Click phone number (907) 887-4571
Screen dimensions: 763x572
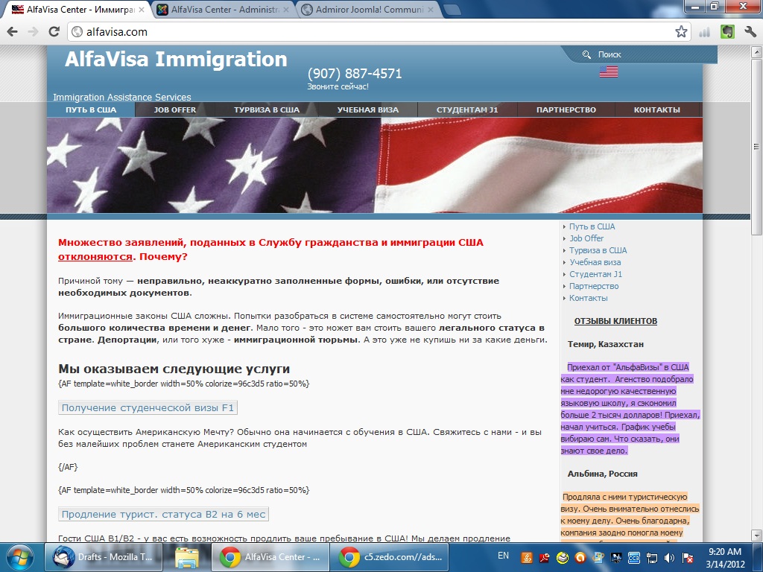tap(354, 74)
